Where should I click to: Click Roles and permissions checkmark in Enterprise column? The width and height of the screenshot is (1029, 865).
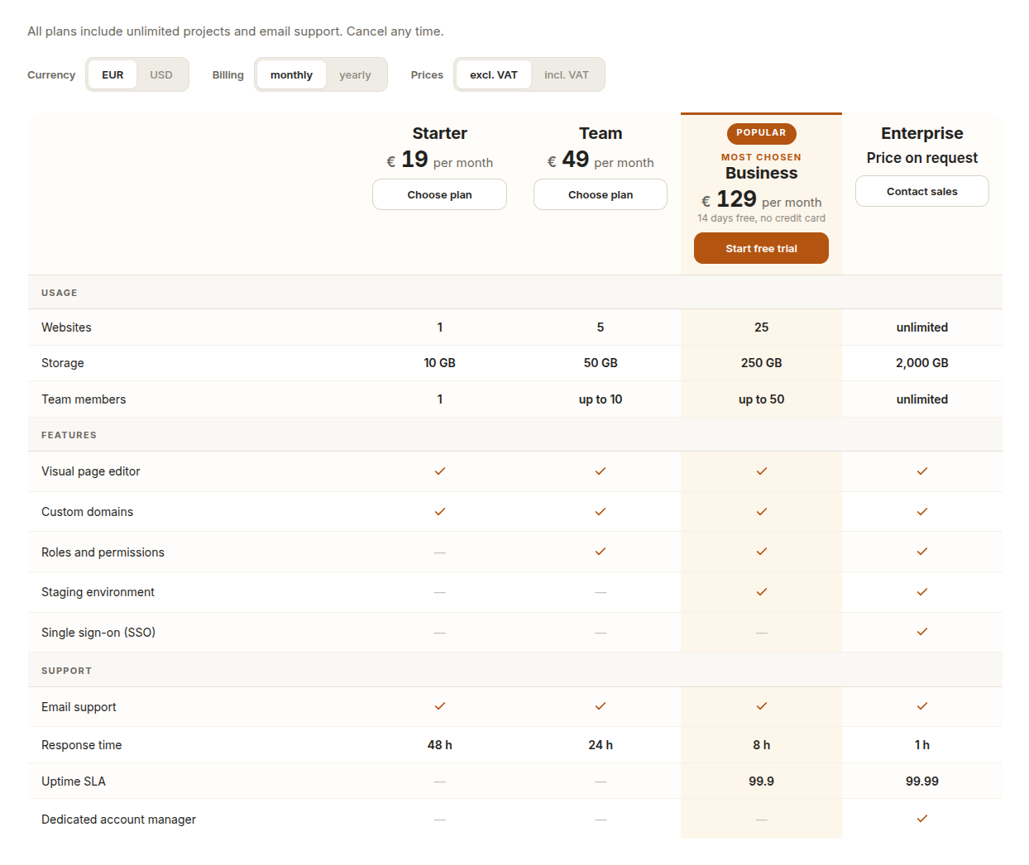coord(922,552)
